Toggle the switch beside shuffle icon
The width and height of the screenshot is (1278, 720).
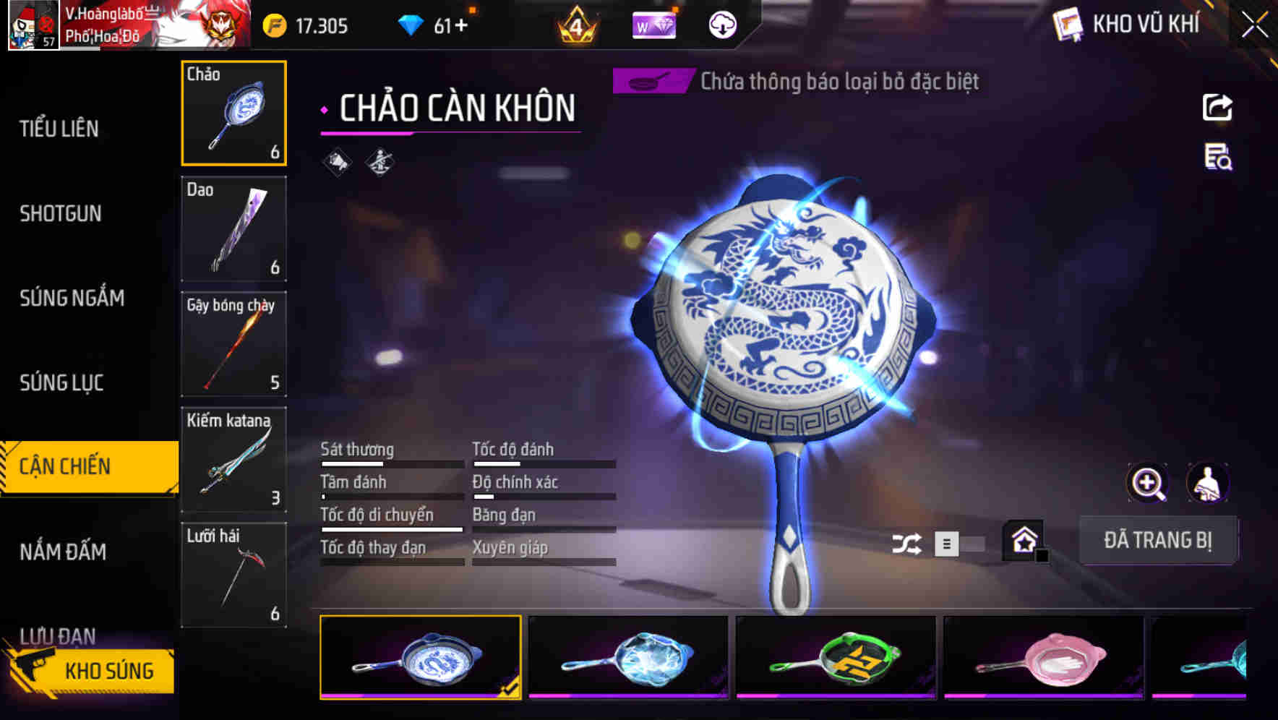click(x=959, y=544)
